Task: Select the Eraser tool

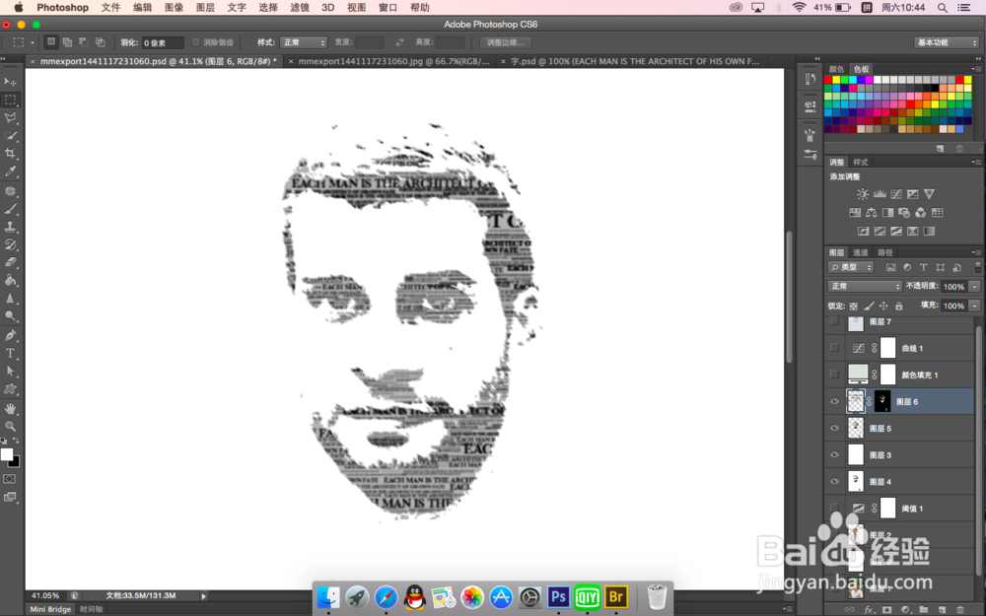Action: [x=11, y=262]
